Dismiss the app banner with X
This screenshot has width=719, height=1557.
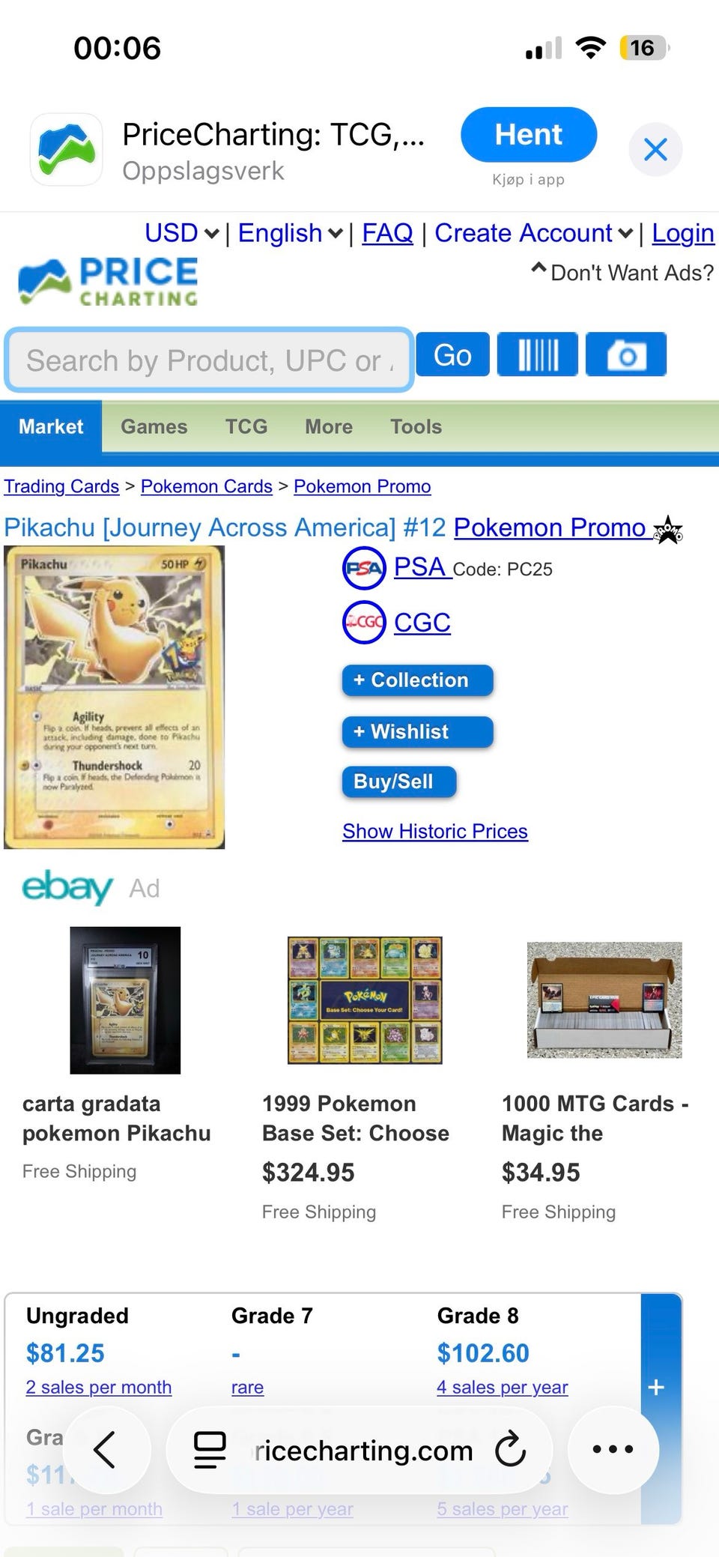[655, 150]
